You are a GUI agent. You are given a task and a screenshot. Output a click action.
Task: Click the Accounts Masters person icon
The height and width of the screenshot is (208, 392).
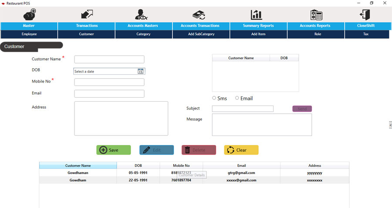tap(143, 14)
